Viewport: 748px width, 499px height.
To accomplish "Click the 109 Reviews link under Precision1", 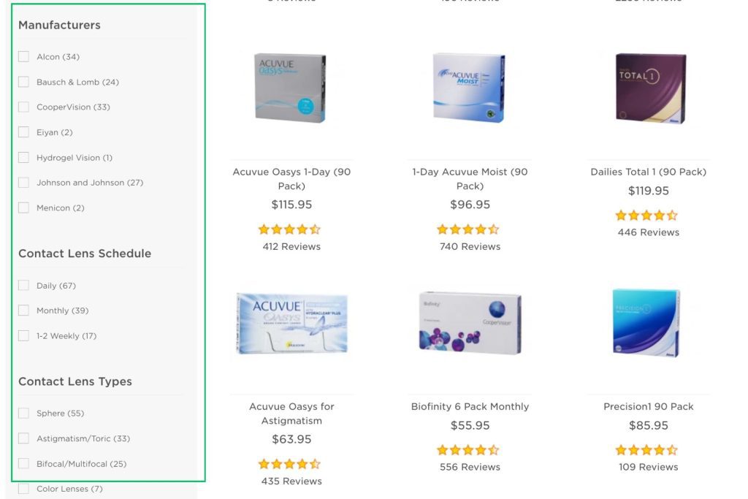I will click(x=646, y=466).
